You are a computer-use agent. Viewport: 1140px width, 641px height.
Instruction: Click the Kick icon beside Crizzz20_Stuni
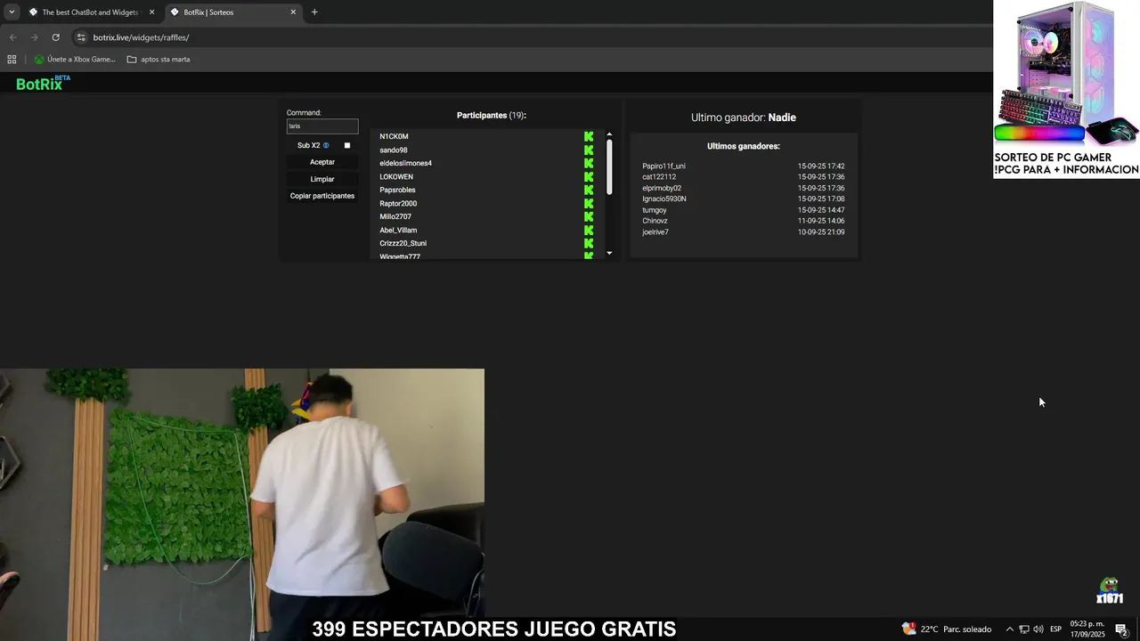(589, 244)
